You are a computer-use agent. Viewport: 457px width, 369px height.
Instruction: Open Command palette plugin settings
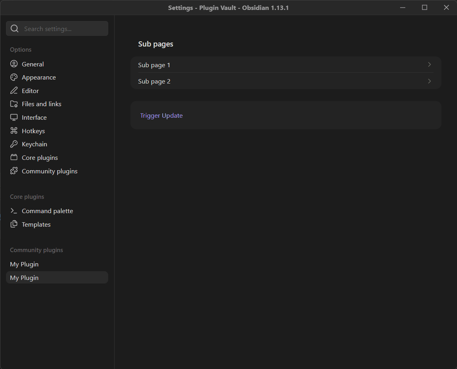coord(57,211)
